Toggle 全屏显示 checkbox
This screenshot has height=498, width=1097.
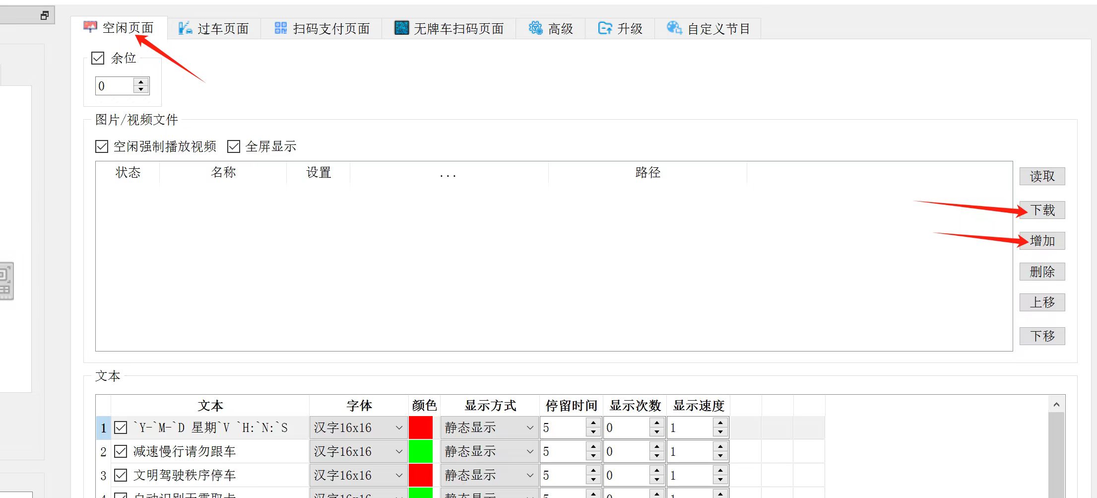coord(234,146)
